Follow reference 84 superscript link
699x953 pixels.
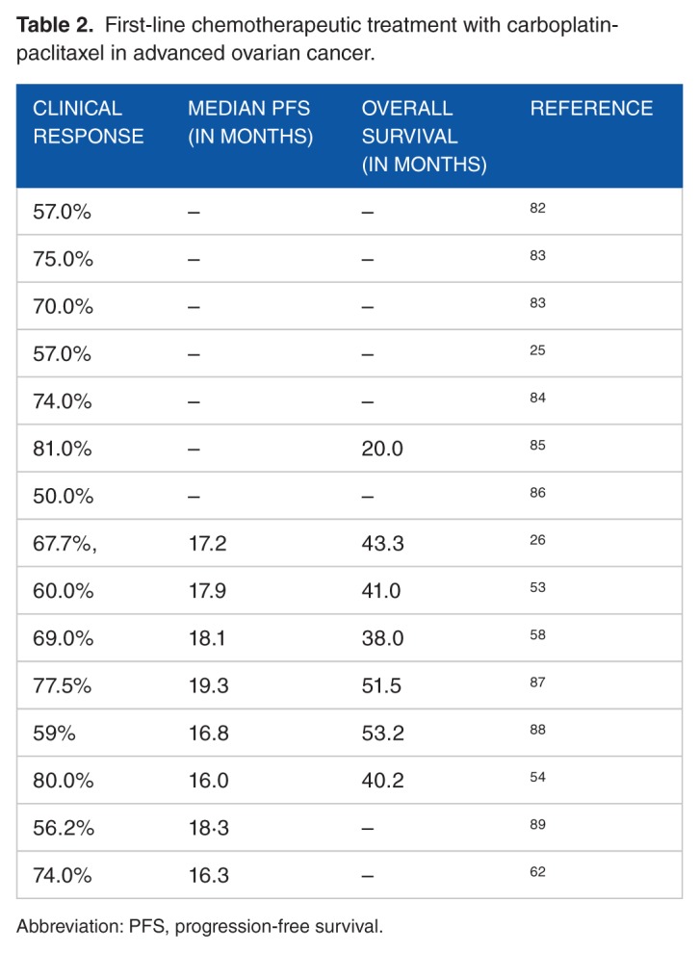pyautogui.click(x=537, y=398)
